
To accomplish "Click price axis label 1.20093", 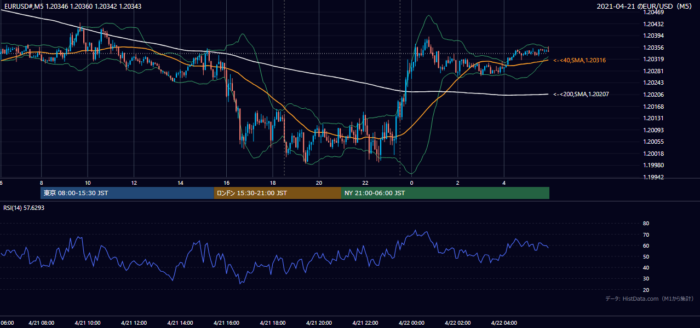I will pos(653,130).
